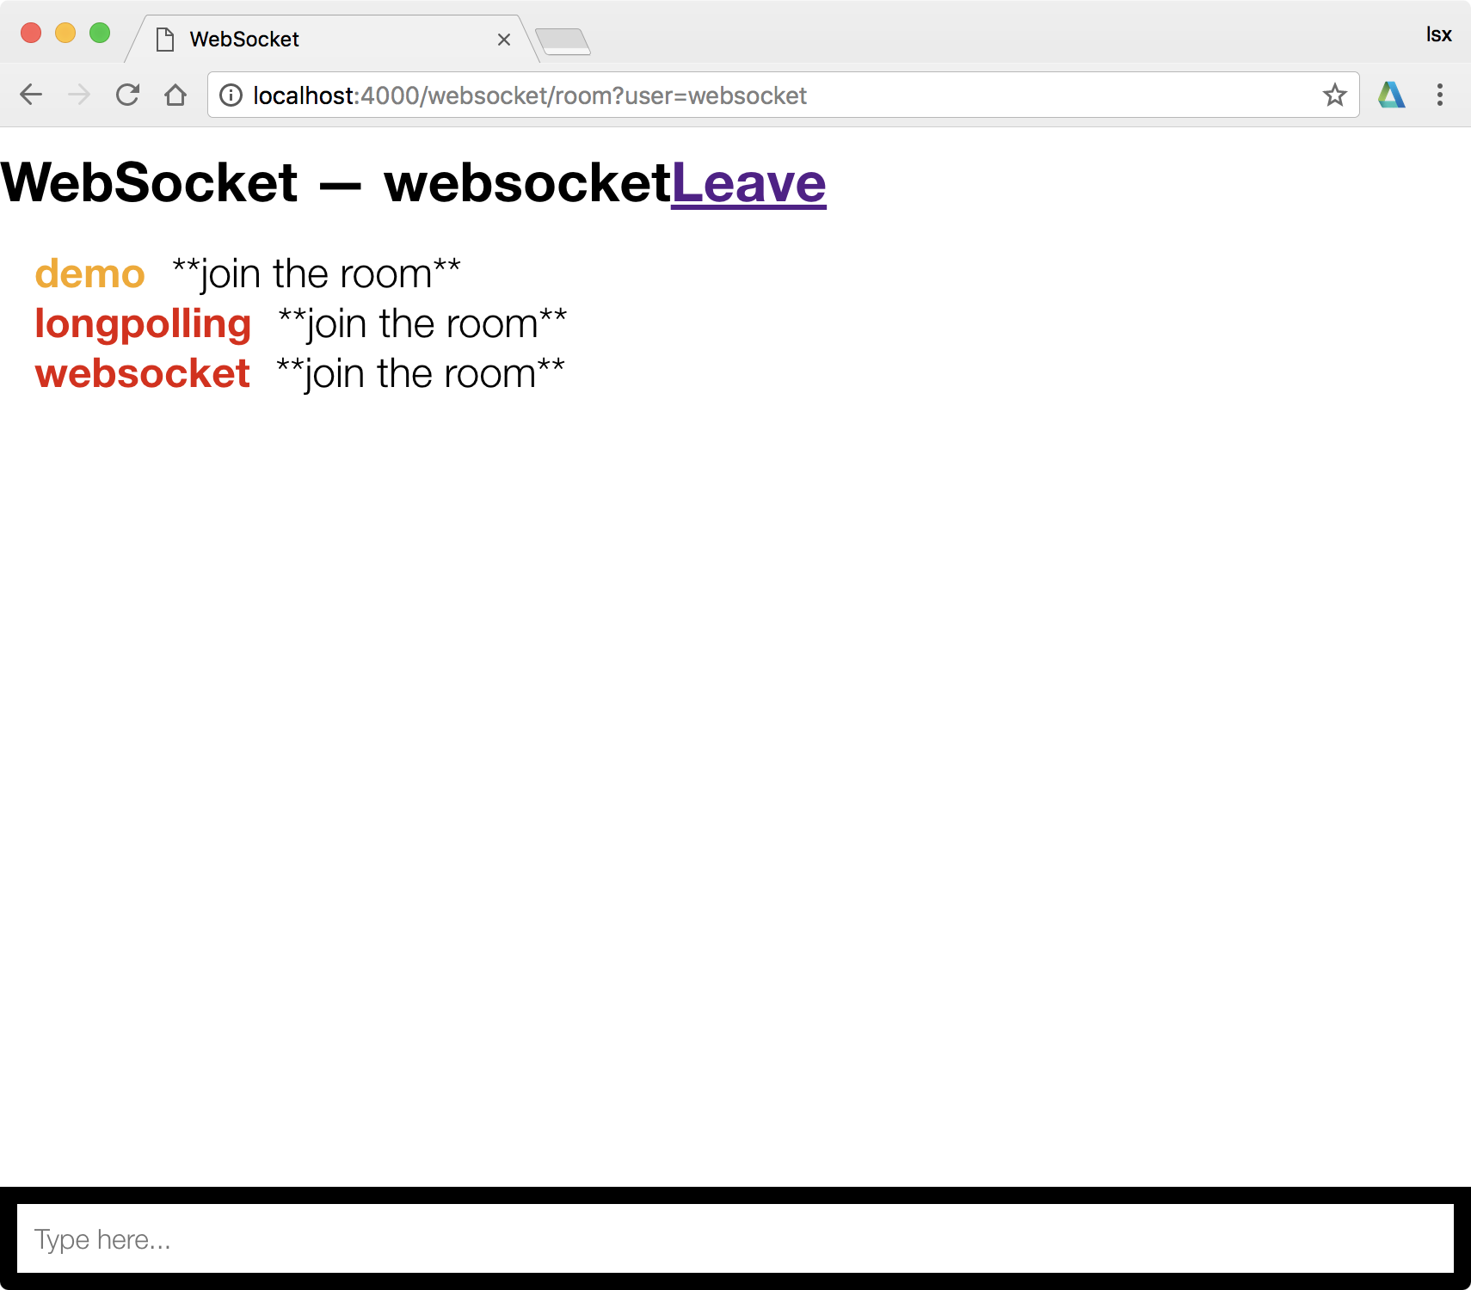The image size is (1471, 1290).
Task: Click the green macOS fullscreen window button
Action: pos(100,33)
